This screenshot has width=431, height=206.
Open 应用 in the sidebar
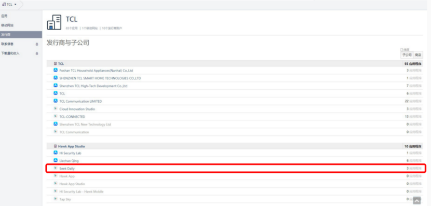4,16
